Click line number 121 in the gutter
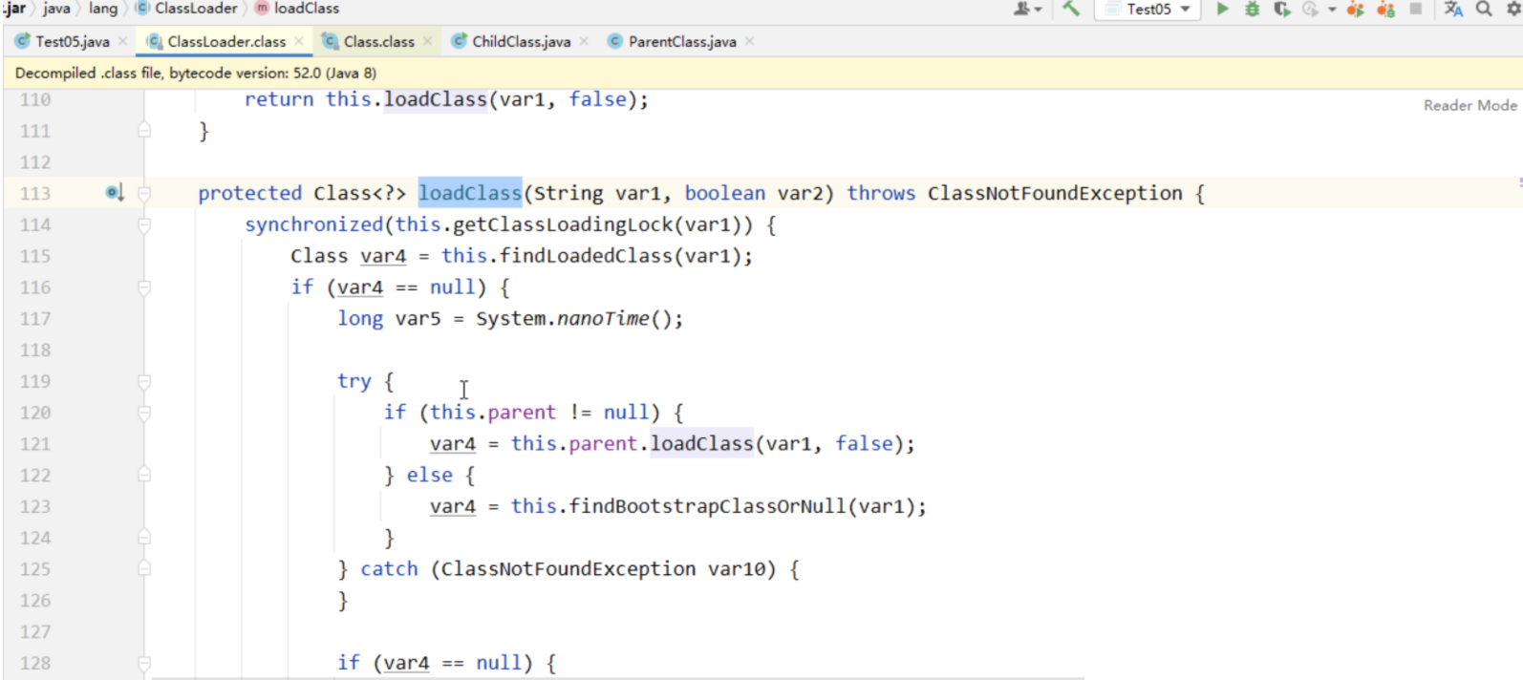1523x680 pixels. coord(35,444)
